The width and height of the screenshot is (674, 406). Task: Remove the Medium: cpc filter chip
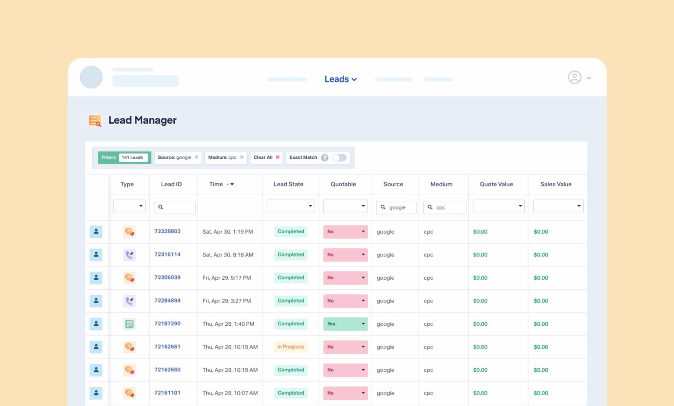(242, 157)
